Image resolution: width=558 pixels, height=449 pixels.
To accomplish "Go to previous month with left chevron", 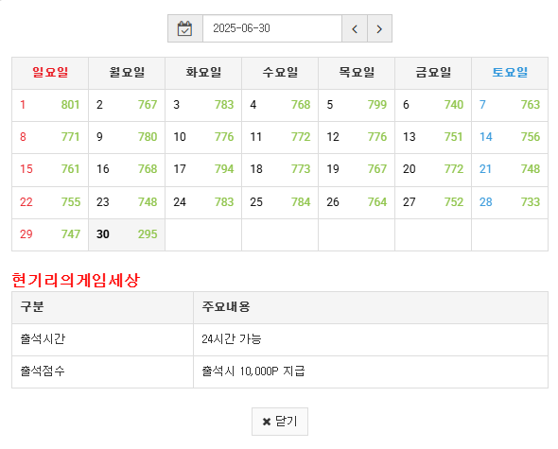I will pyautogui.click(x=355, y=28).
